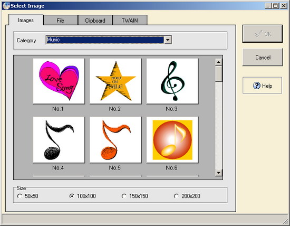The height and width of the screenshot is (226, 290).
Task: Select the black eighth note image
Action: (59, 140)
